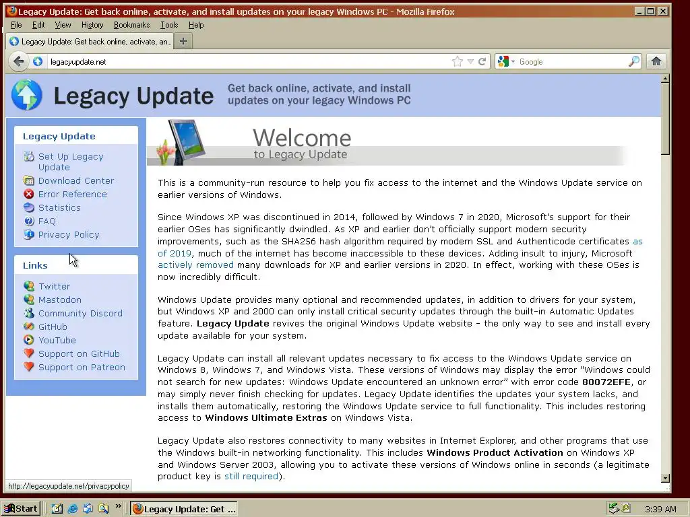Open the Help menu
Viewport: 690px width, 517px height.
pyautogui.click(x=196, y=25)
